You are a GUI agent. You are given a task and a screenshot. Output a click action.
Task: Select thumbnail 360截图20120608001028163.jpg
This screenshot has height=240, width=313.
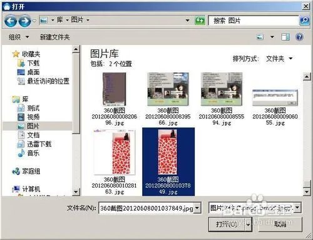pyautogui.click(x=114, y=162)
